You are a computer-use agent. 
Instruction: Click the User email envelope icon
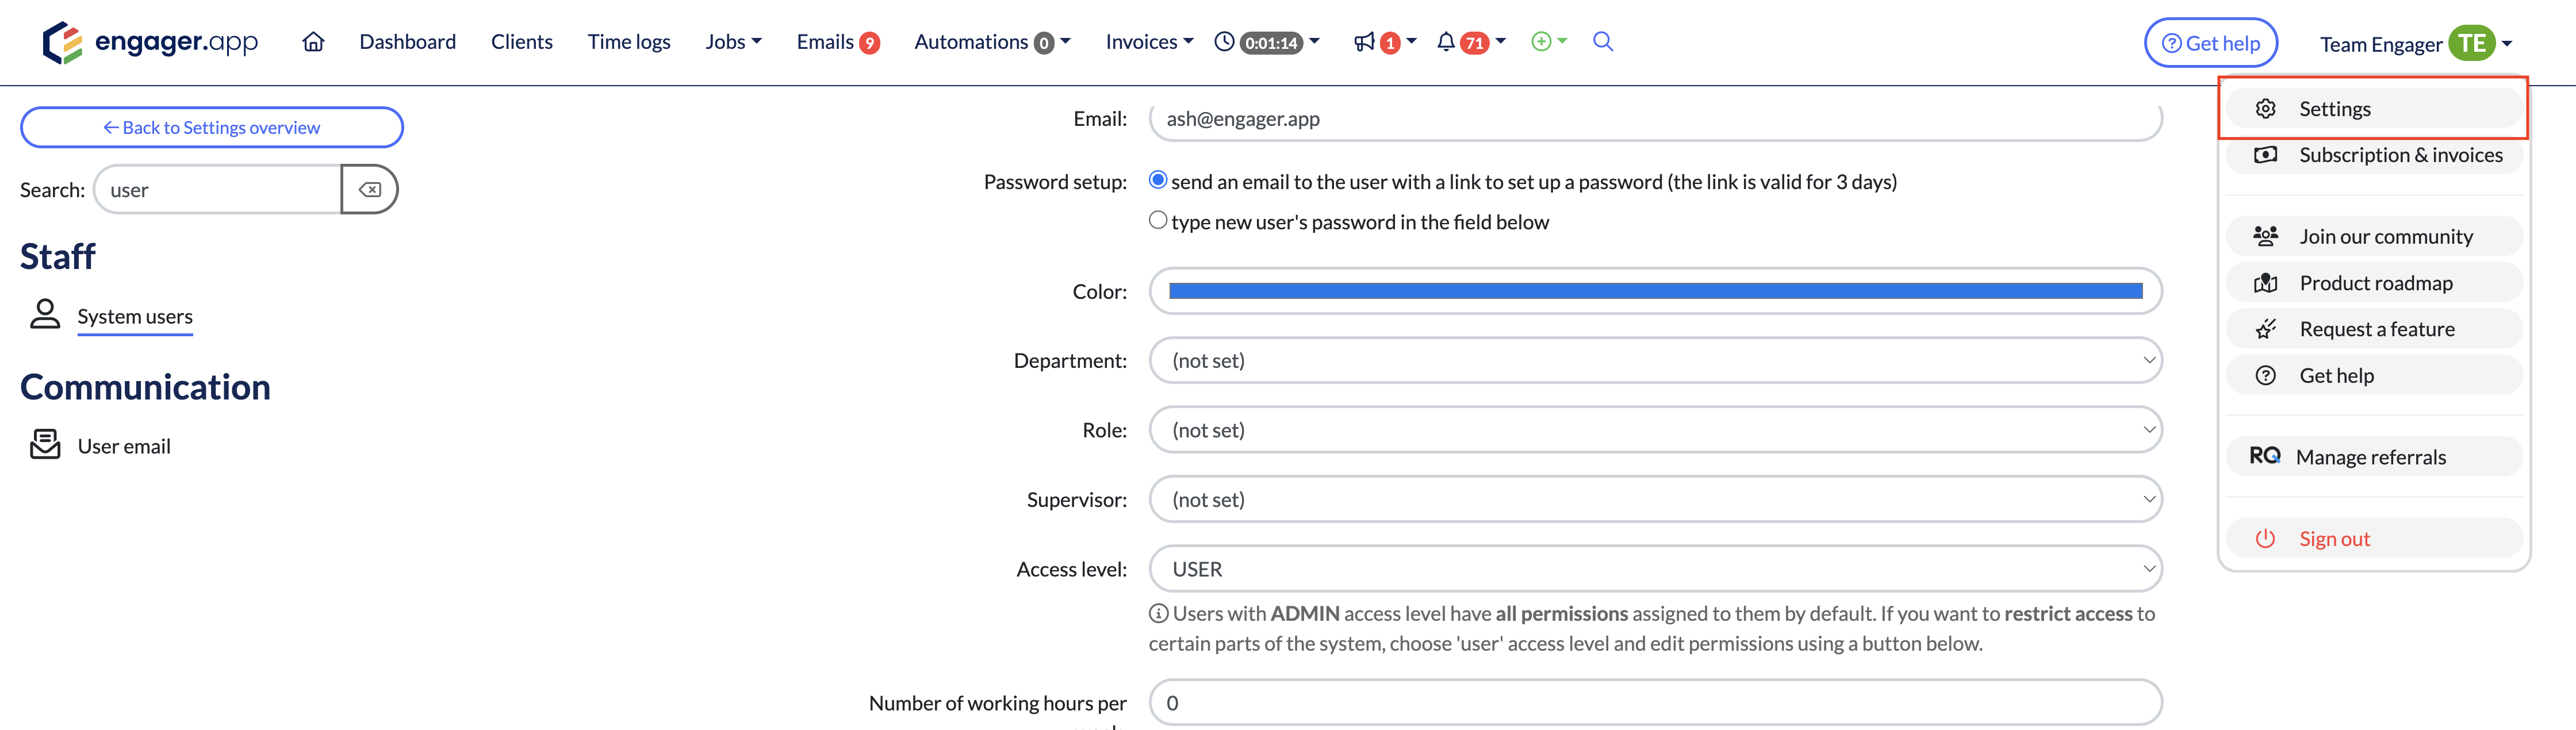click(45, 444)
